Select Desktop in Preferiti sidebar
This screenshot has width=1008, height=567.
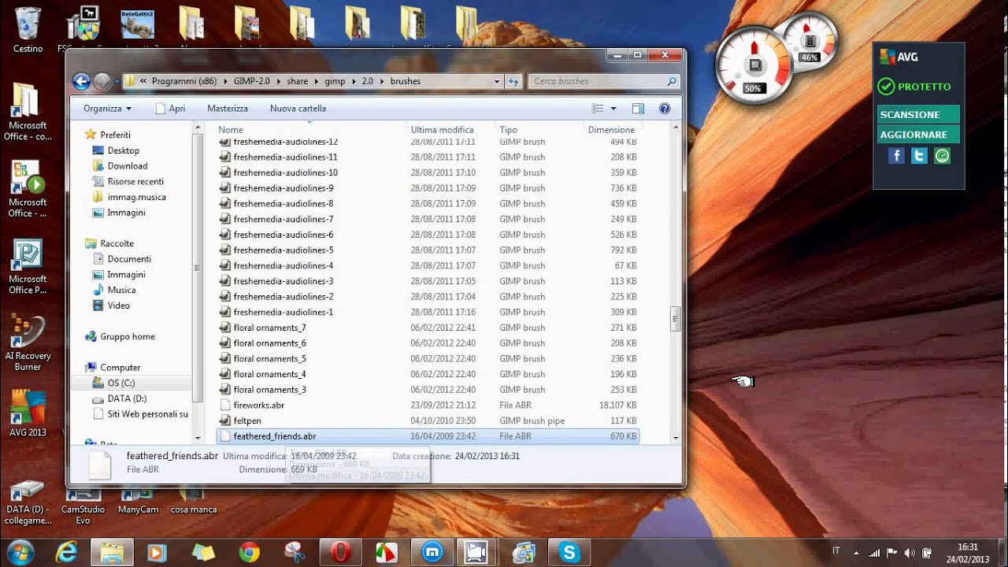pos(123,150)
